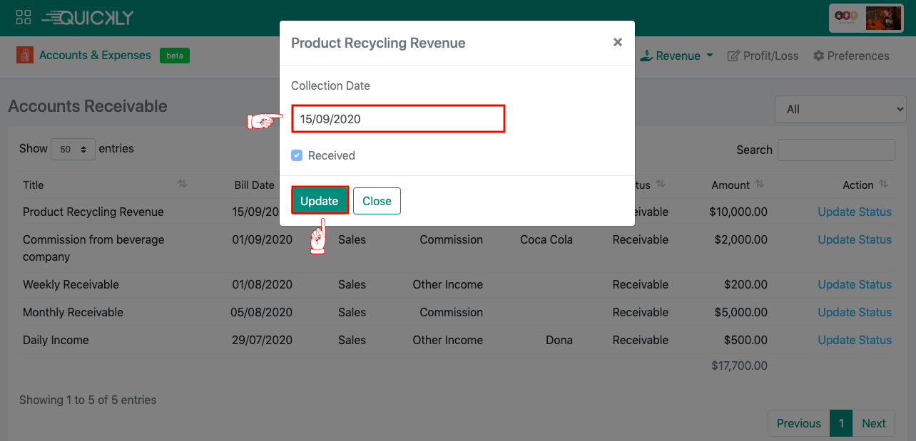
Task: Click the Update button
Action: [x=319, y=201]
